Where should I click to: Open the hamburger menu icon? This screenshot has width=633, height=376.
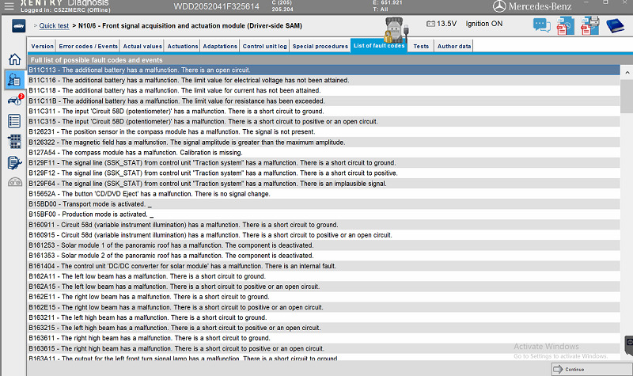click(x=9, y=6)
